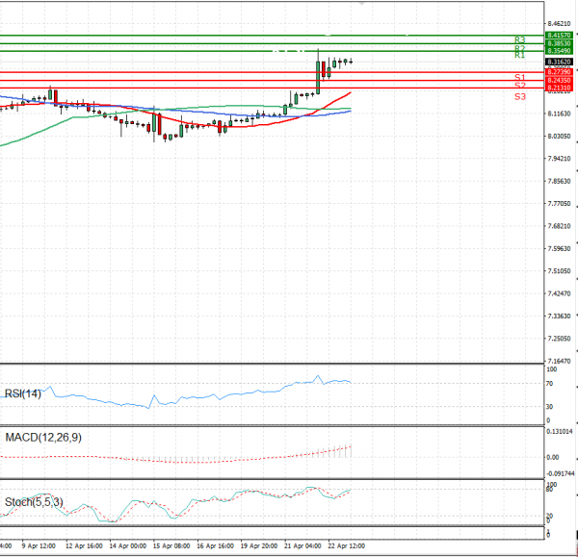Screen dimensions: 578x557
Task: Click the RSI 30 level label
Action: 550,407
